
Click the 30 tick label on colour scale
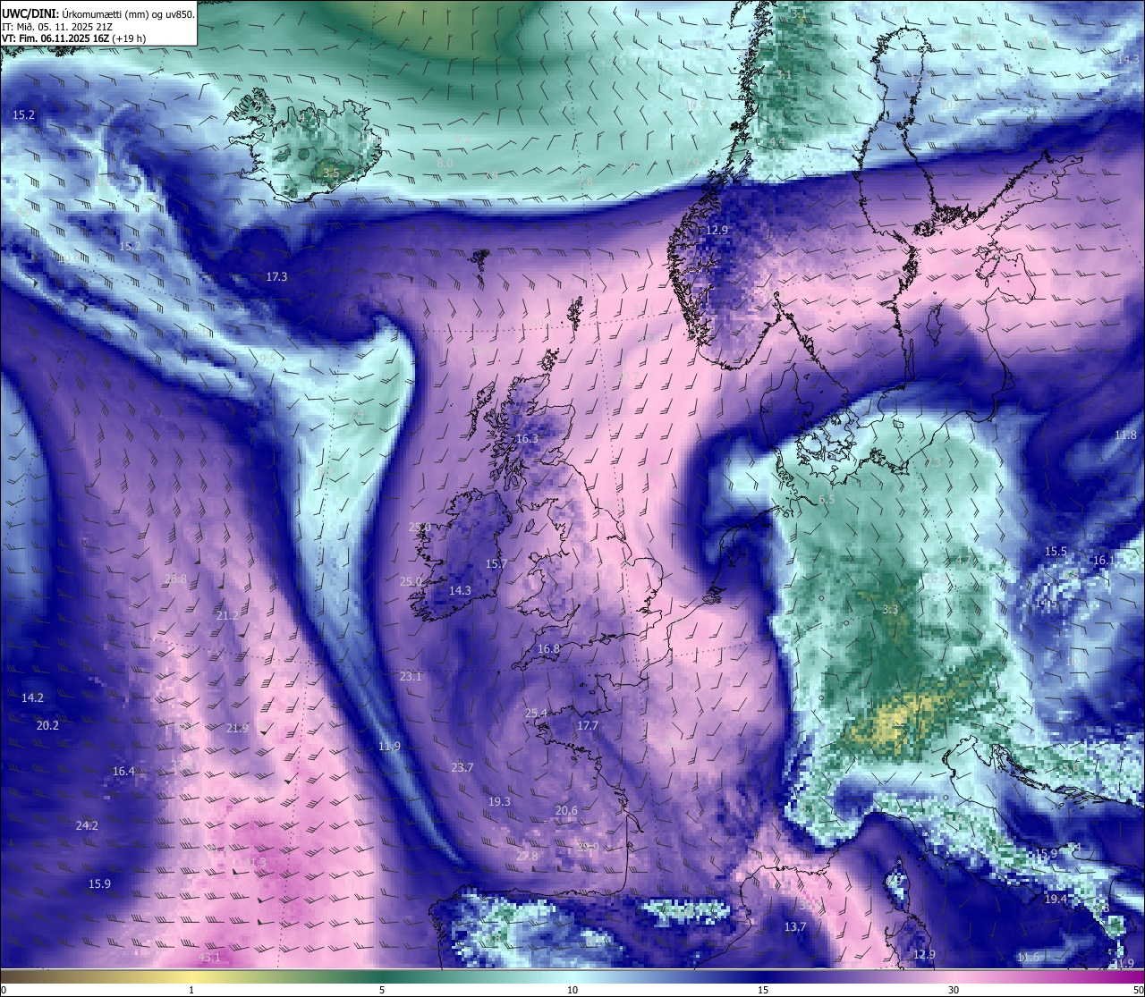pyautogui.click(x=954, y=990)
